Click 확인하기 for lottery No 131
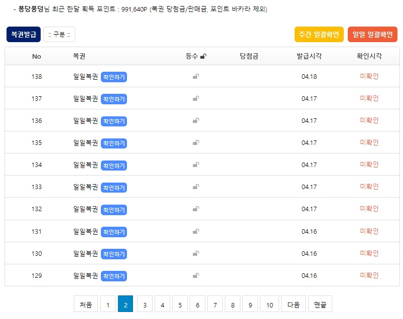 click(x=114, y=232)
